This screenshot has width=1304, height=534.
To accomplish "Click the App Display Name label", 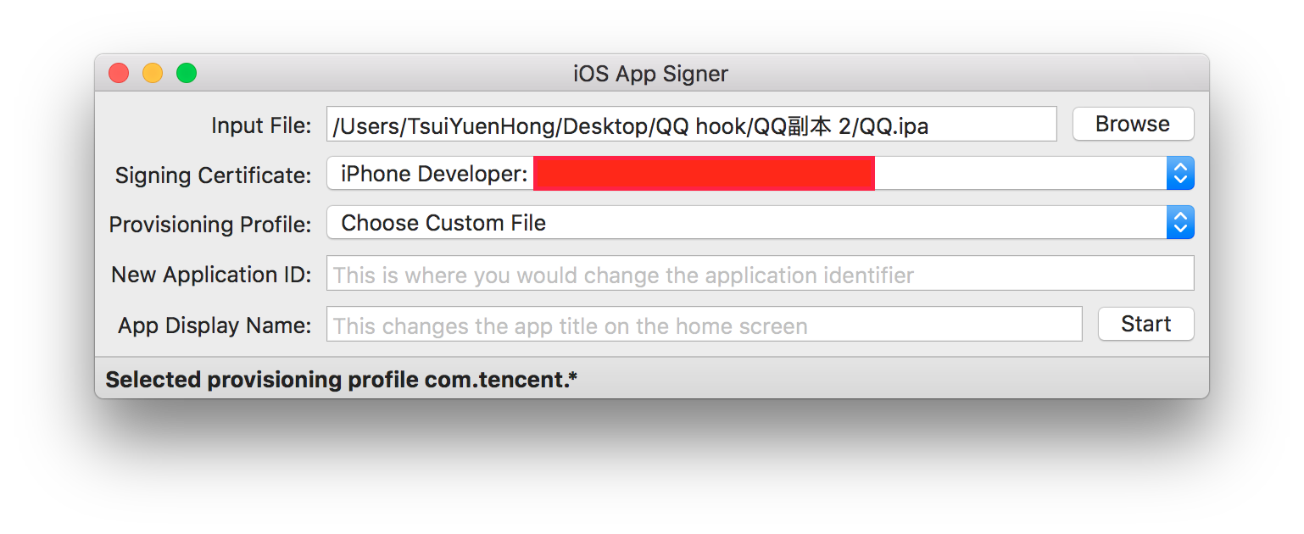I will 215,325.
